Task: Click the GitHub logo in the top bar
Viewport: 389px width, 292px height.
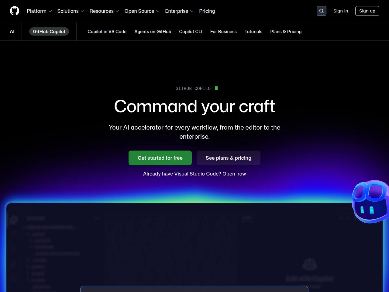Action: click(14, 11)
